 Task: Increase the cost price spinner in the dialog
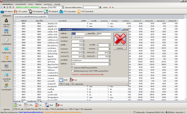[83, 41]
